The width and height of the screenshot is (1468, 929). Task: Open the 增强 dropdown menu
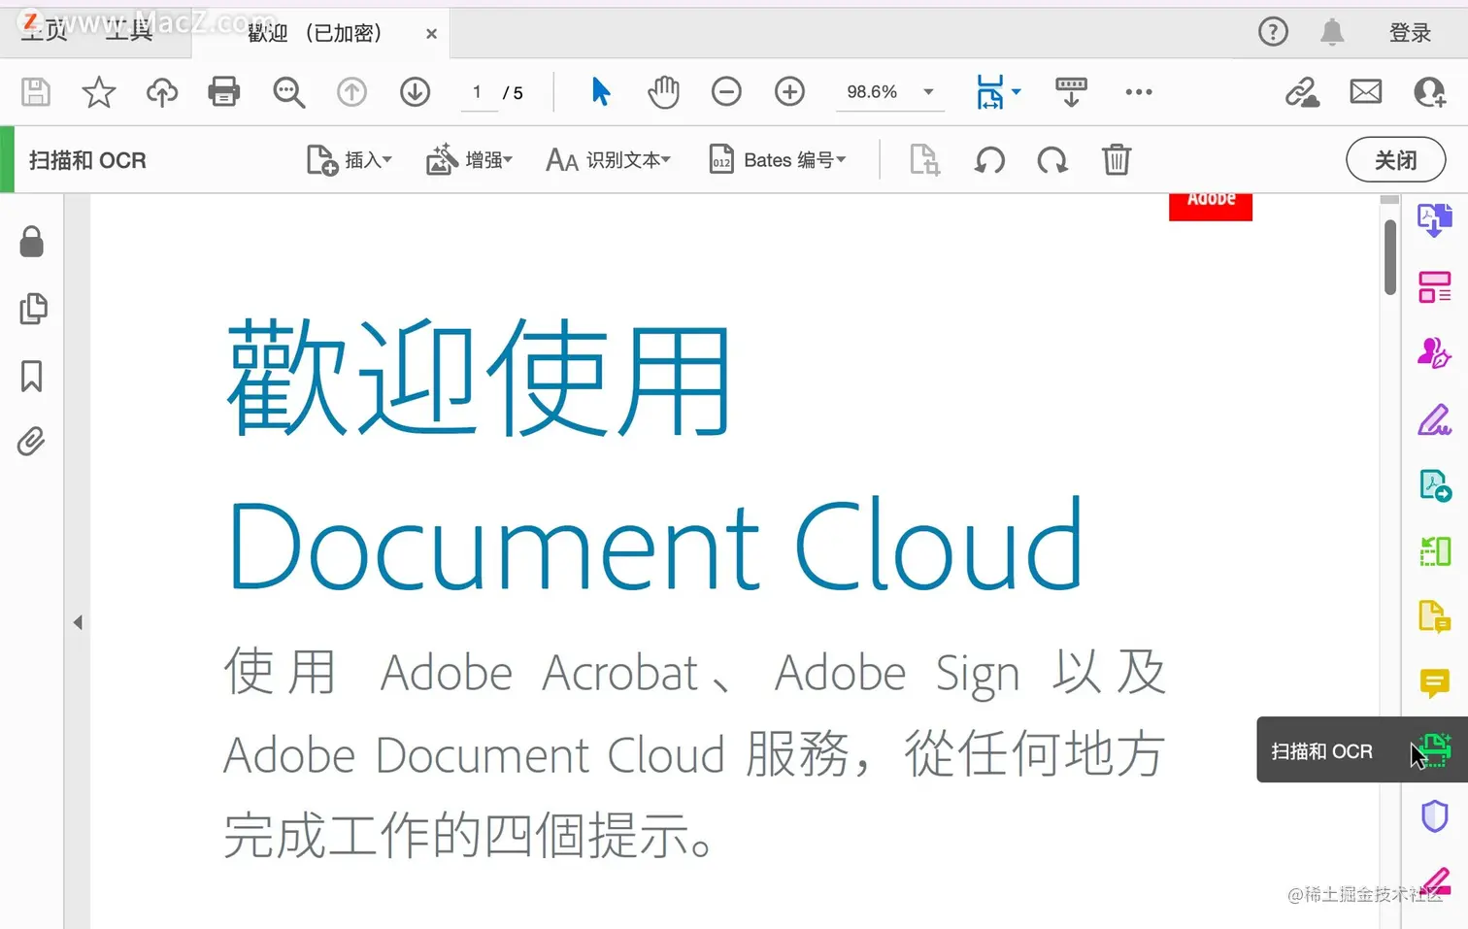469,160
